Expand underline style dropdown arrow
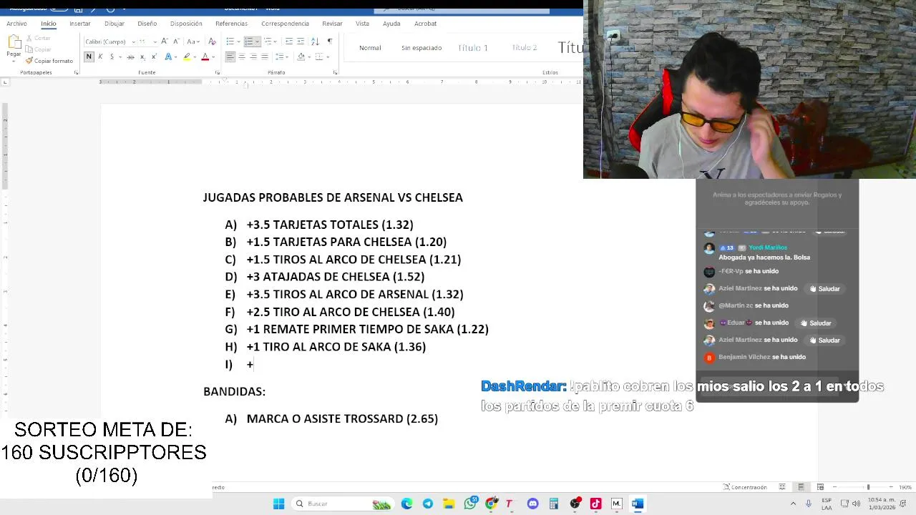916x515 pixels. (x=120, y=57)
